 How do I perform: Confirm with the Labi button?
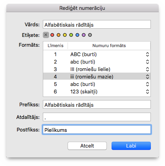tap(131, 146)
